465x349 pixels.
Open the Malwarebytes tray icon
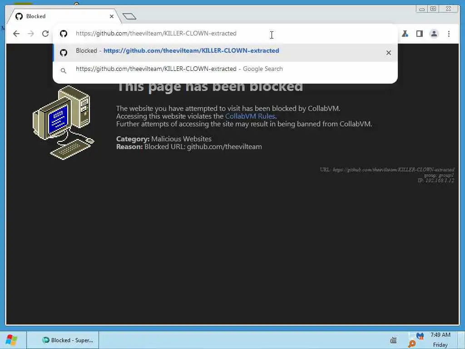(420, 336)
